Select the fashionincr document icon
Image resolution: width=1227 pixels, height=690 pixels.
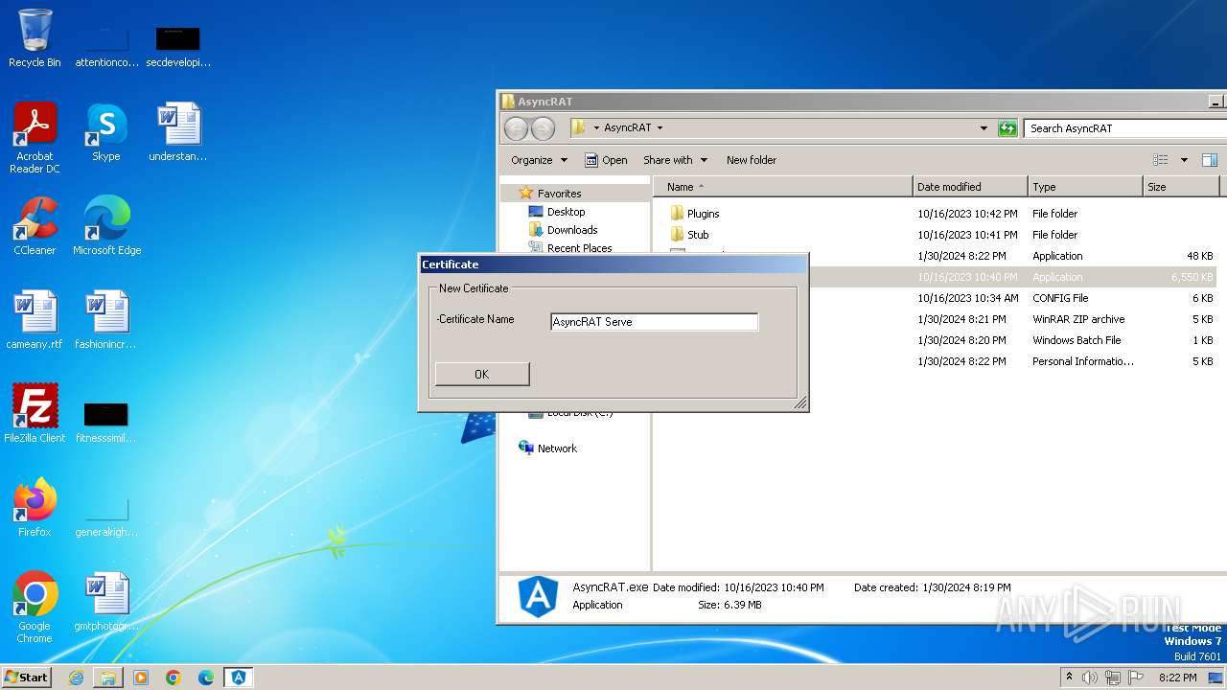[x=106, y=320]
